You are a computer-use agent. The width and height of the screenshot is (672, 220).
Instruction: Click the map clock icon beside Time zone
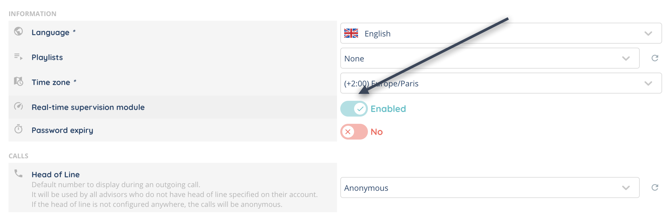(x=18, y=81)
